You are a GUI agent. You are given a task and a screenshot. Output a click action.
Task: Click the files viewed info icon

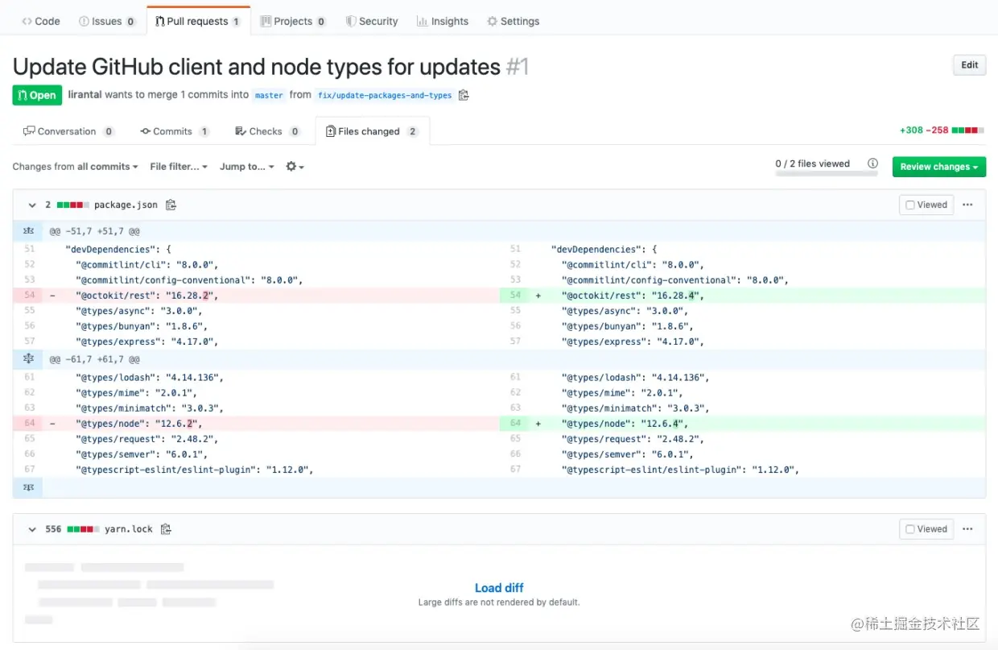click(x=872, y=164)
